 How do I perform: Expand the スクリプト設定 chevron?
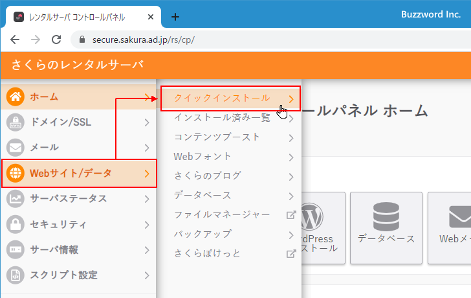[x=147, y=275]
